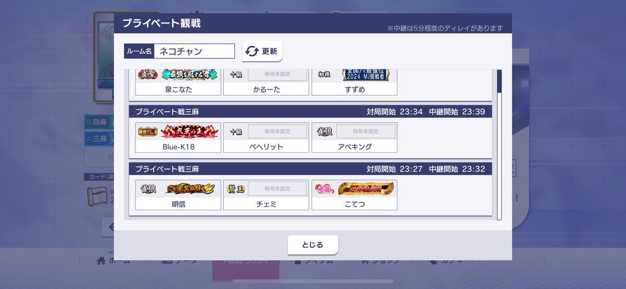Close dialog with とじる button
Viewport: 626px width, 289px height.
click(x=313, y=245)
